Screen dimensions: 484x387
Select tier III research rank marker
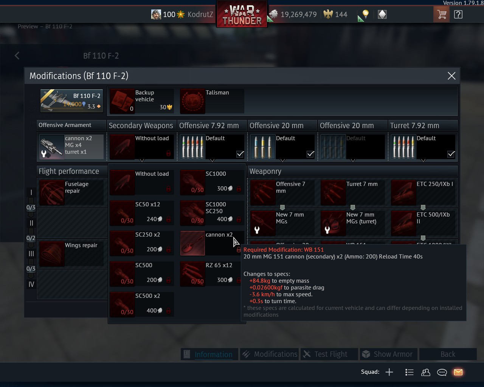click(31, 254)
